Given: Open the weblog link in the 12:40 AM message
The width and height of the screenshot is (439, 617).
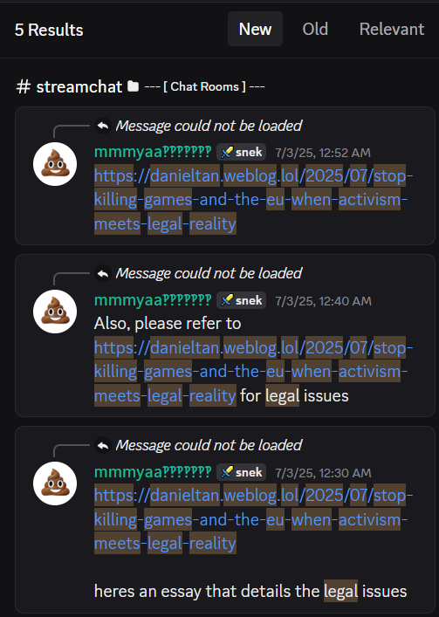Looking at the screenshot, I should (x=253, y=372).
